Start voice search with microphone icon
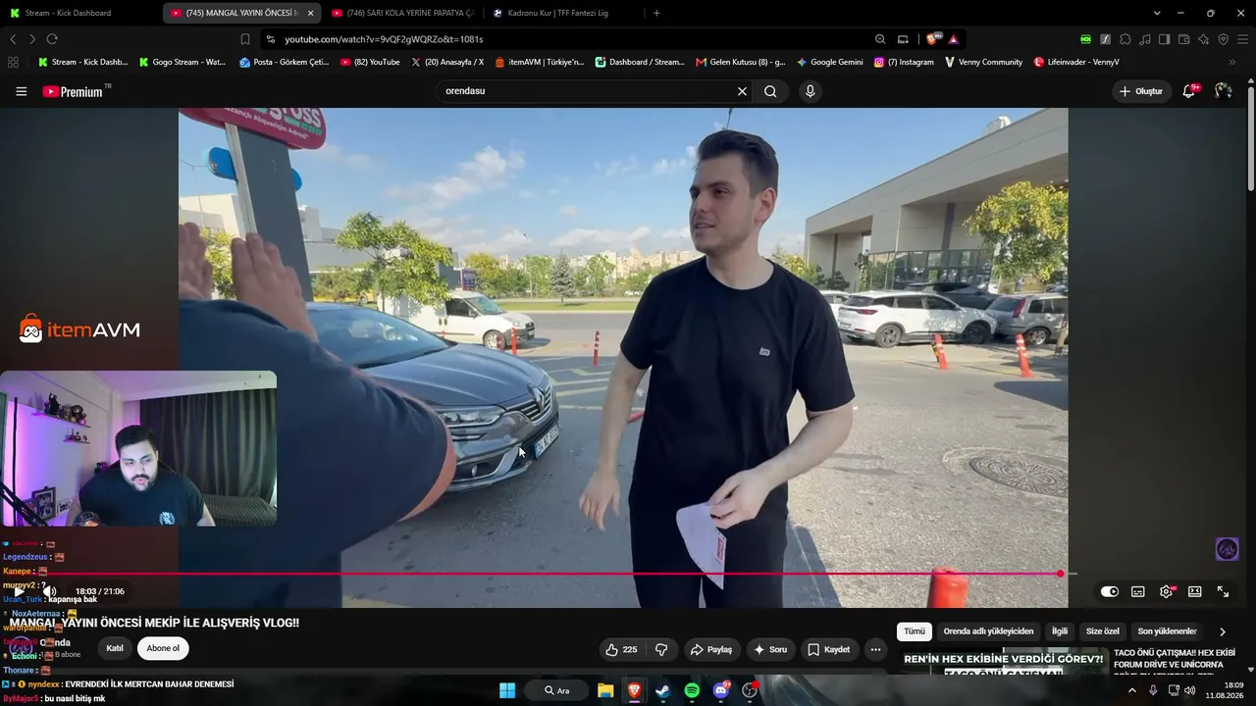 tap(810, 91)
